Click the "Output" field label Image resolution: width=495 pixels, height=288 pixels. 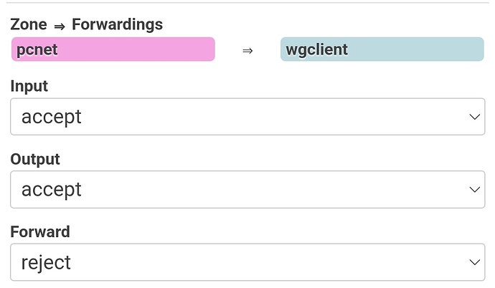tap(35, 159)
